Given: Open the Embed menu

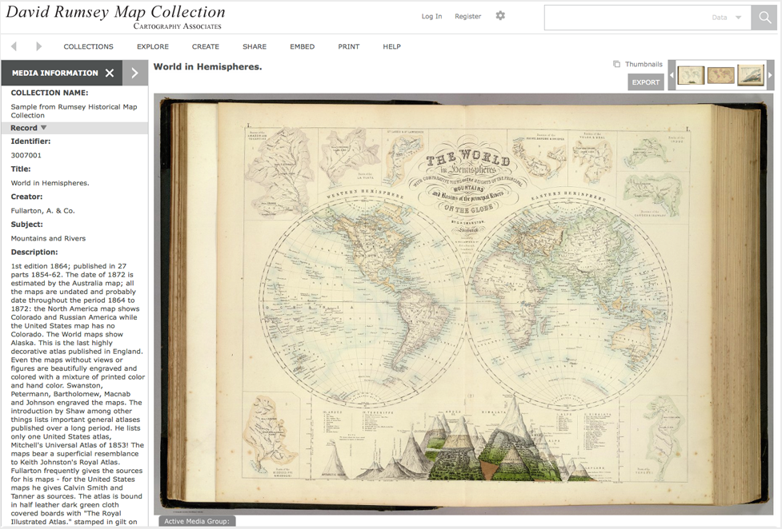Looking at the screenshot, I should pyautogui.click(x=303, y=46).
